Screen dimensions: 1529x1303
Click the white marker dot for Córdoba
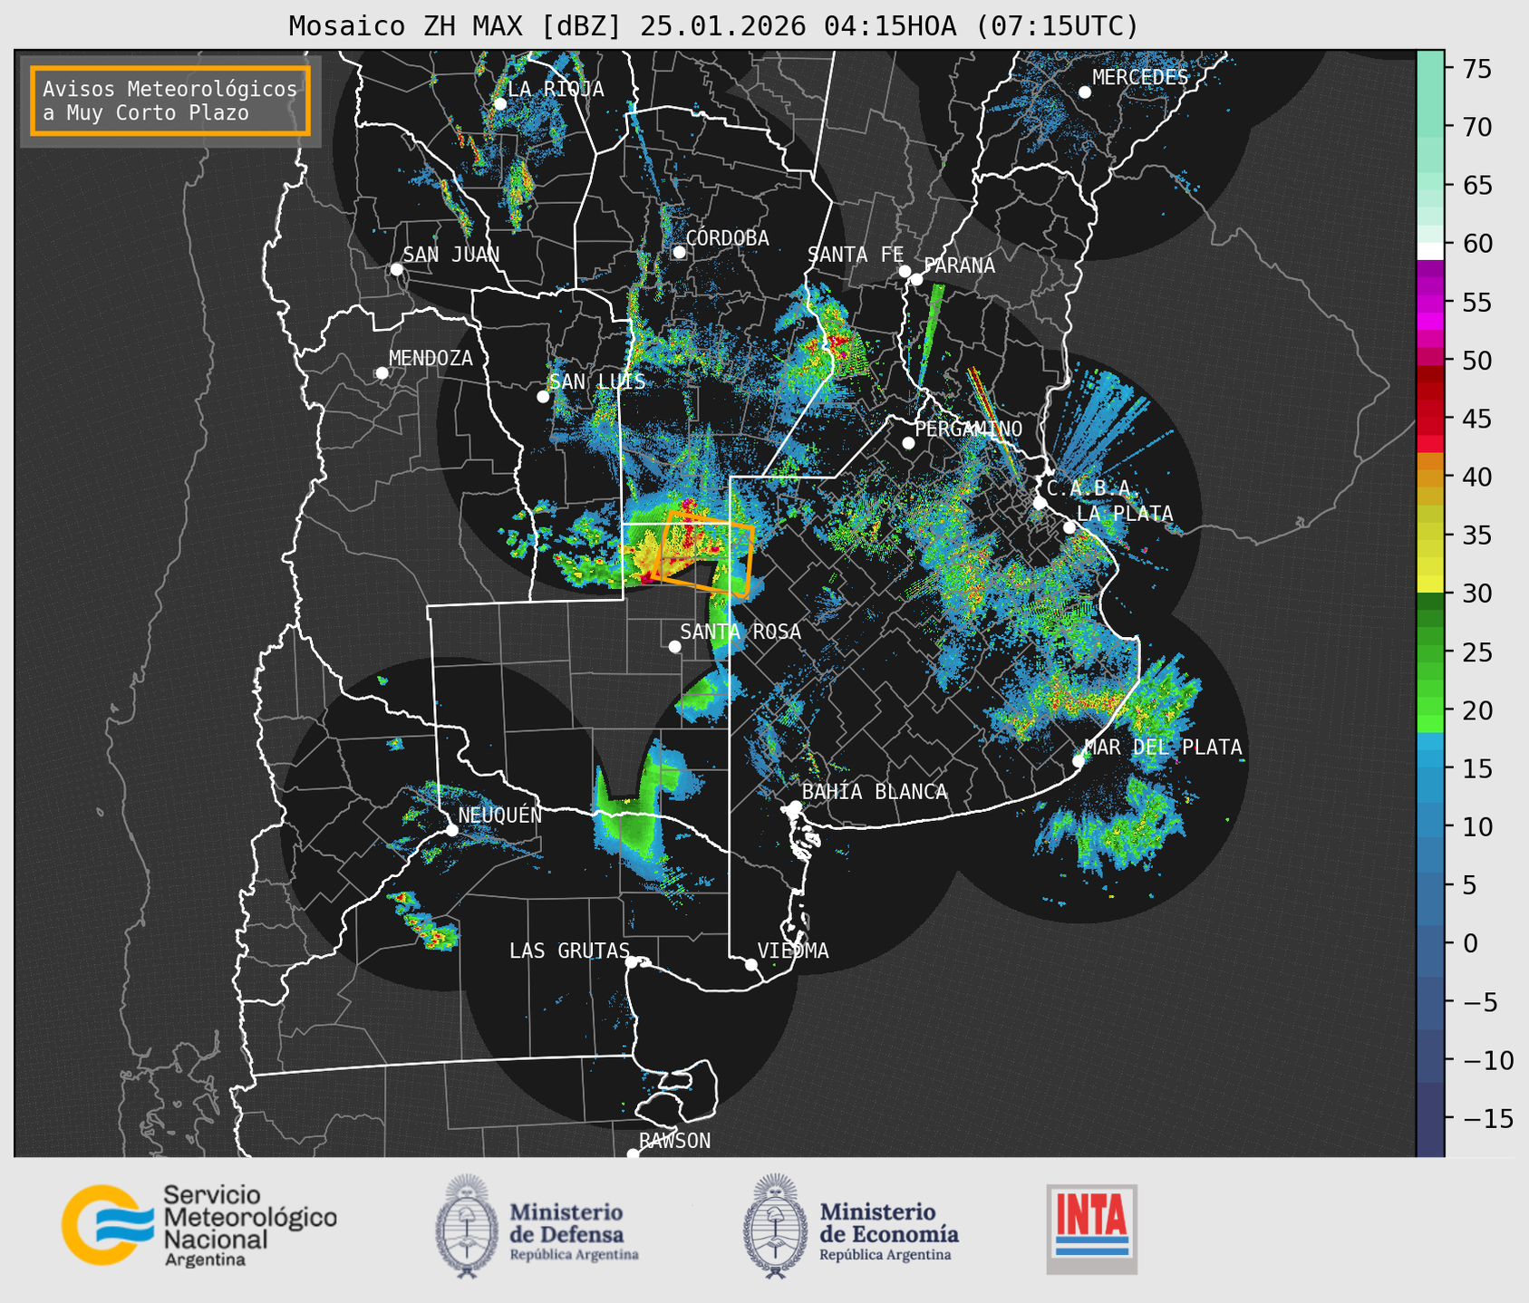[679, 252]
